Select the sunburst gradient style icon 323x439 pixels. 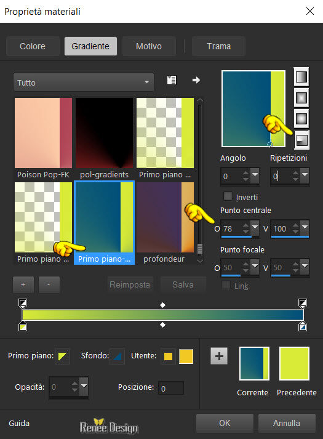(301, 119)
